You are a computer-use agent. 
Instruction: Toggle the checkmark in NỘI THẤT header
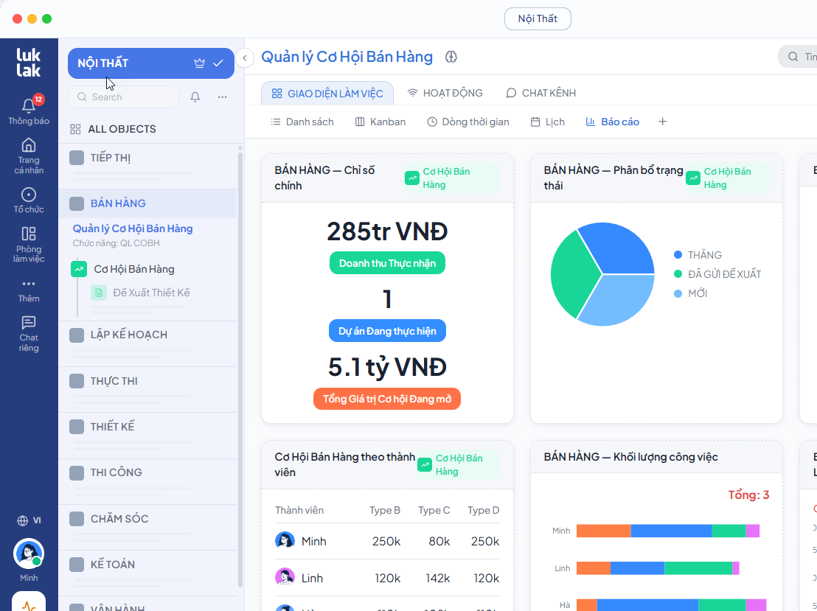click(218, 63)
